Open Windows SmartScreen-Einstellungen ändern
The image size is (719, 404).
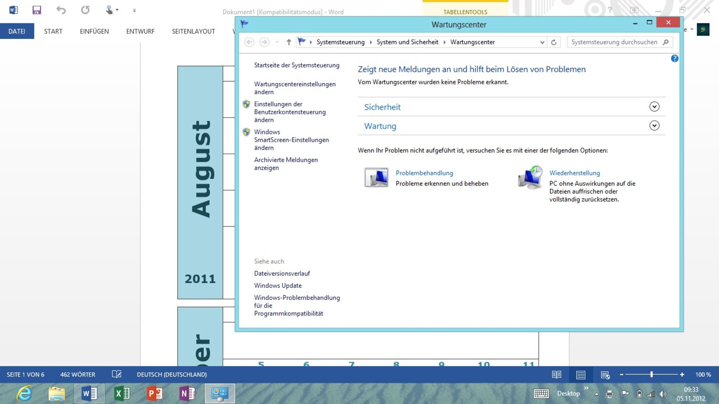291,140
